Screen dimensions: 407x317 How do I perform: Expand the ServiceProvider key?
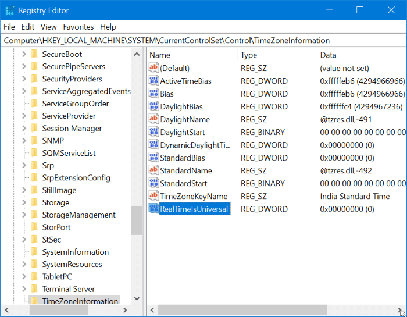pyautogui.click(x=24, y=116)
